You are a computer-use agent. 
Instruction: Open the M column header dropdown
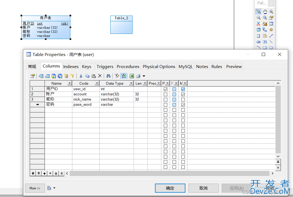pos(185,83)
